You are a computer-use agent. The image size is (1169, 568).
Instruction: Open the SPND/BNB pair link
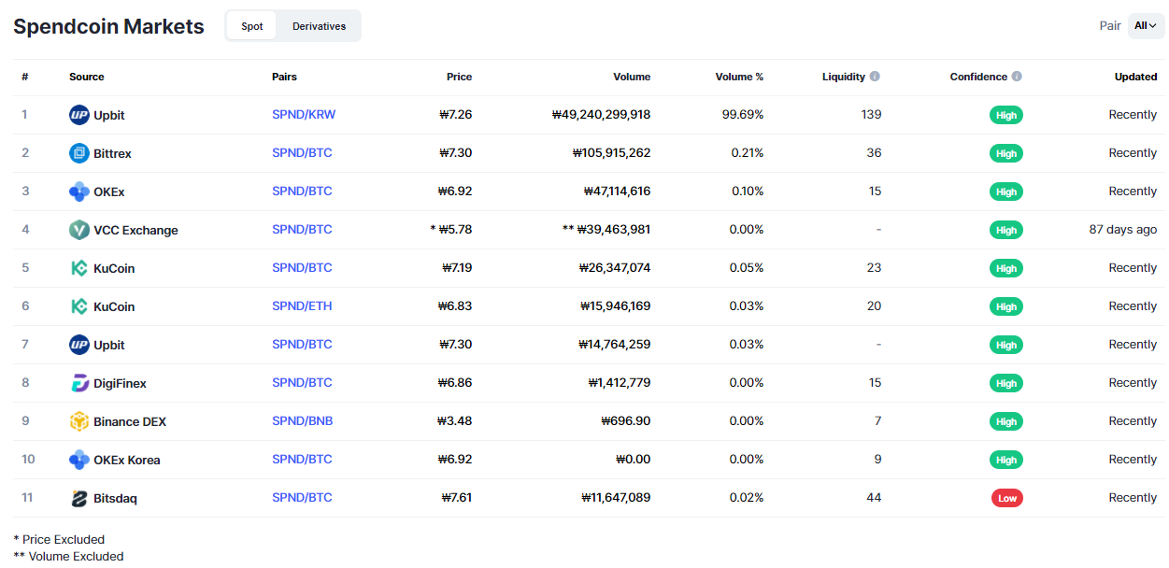[303, 421]
